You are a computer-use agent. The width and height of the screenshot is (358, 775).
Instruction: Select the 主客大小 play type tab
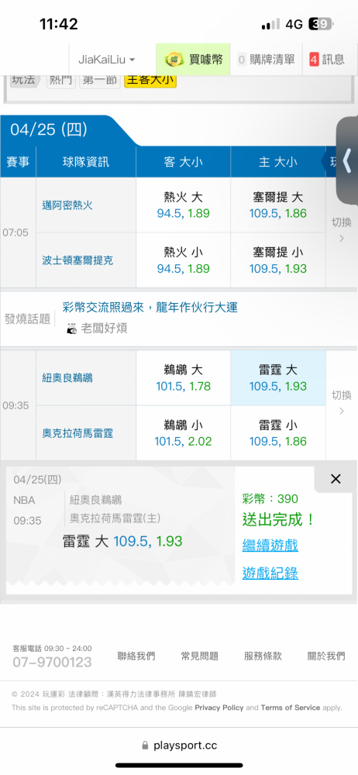[x=150, y=80]
